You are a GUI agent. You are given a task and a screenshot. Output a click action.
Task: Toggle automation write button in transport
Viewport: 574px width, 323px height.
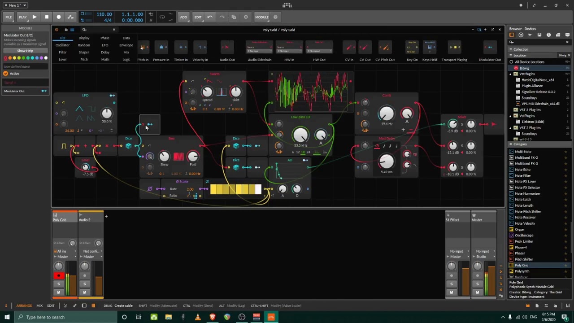click(x=70, y=17)
